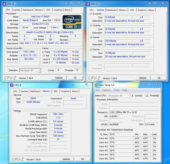This screenshot has height=164, width=170.
Task: Click the Name field 'Intel Core i7 3960X'
Action: click(x=41, y=17)
